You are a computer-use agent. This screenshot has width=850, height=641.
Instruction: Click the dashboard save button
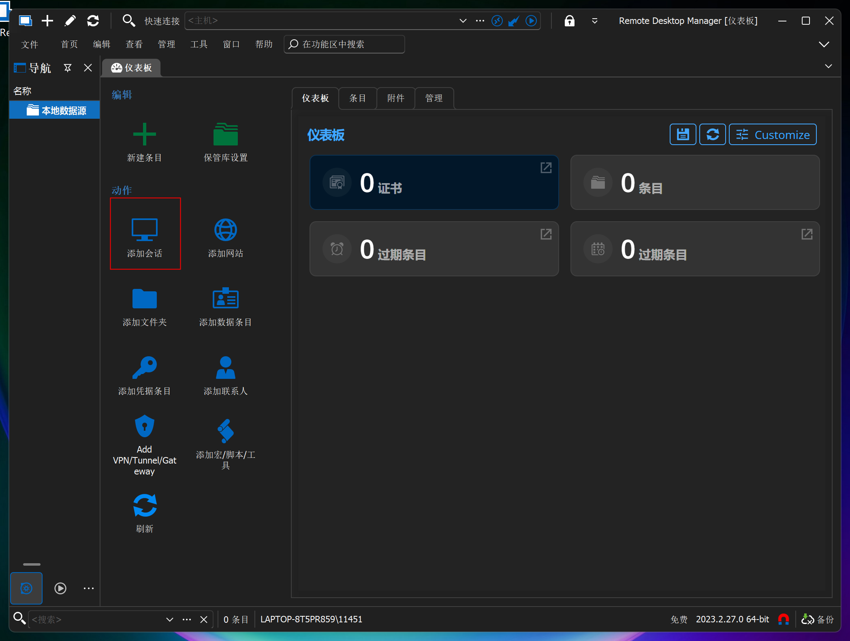click(x=683, y=135)
